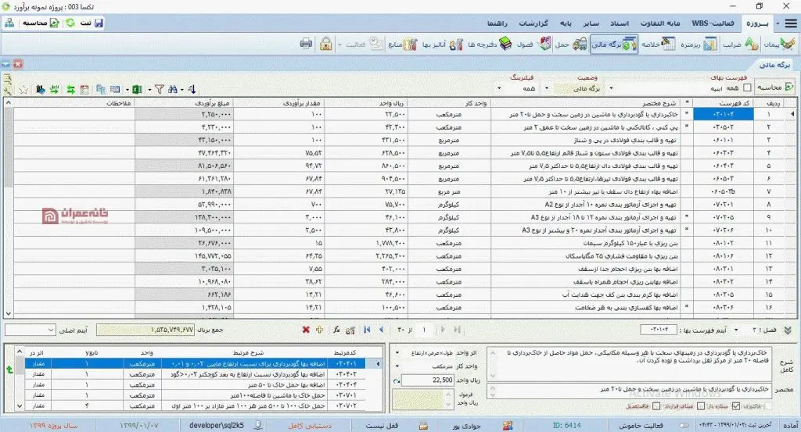The width and height of the screenshot is (801, 432).
Task: Go to first record navigation arrow
Action: [x=367, y=330]
